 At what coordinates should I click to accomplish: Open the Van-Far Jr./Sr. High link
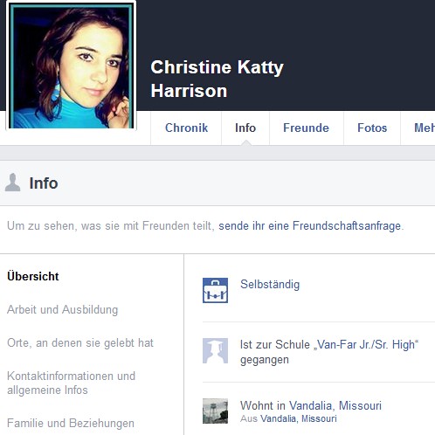[366, 345]
